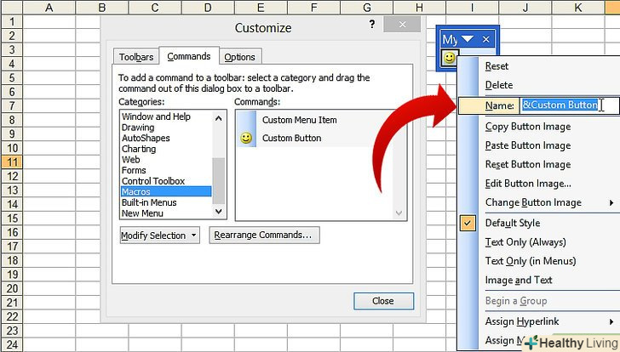Select the Image and Text style option
The width and height of the screenshot is (620, 352).
point(518,280)
